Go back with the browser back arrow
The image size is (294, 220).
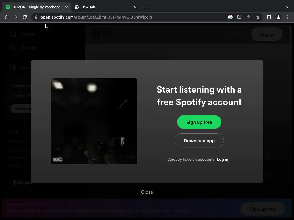coord(6,17)
